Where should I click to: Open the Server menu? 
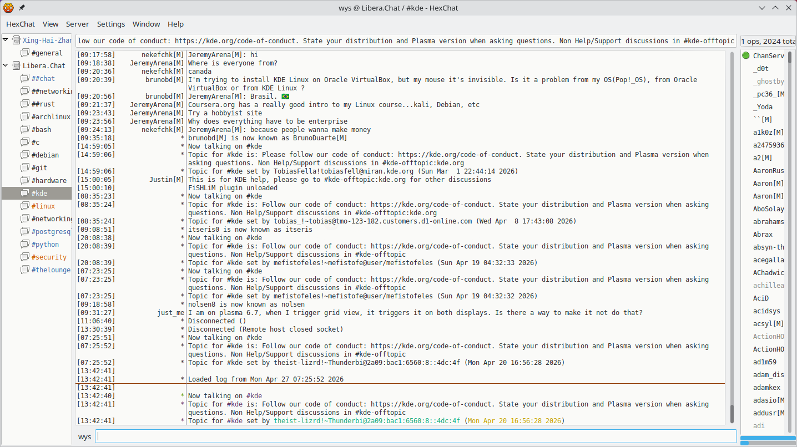click(x=77, y=24)
